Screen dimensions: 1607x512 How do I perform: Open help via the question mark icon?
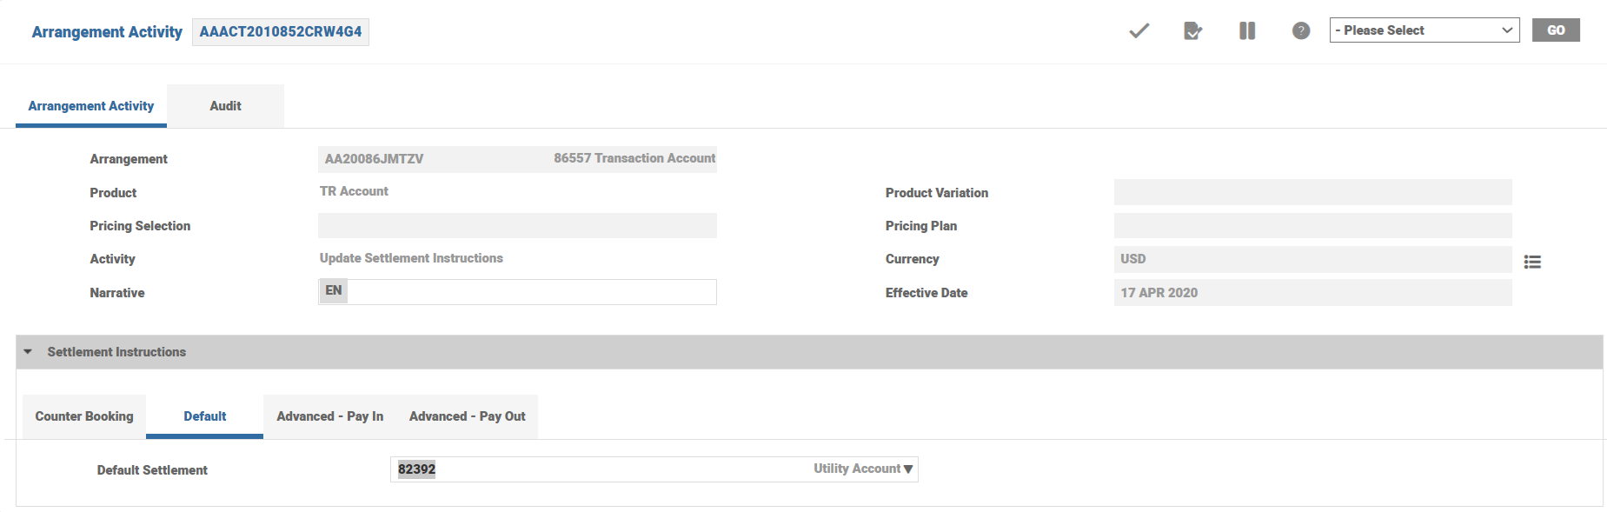pyautogui.click(x=1300, y=31)
